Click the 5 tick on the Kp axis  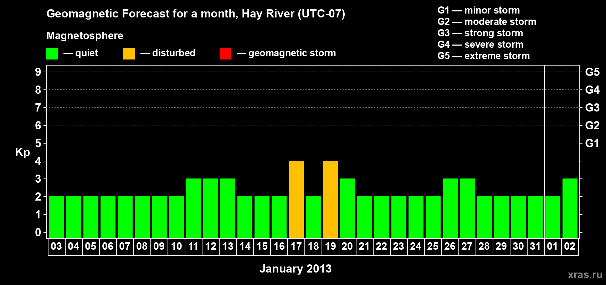38,143
